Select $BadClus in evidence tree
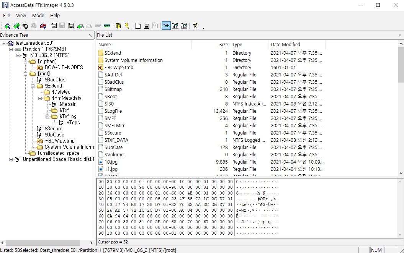 pos(55,80)
